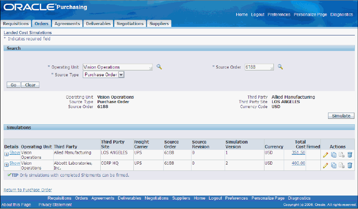Delete the Allied Manufacturing simulation row
The height and width of the screenshot is (209, 358).
tap(349, 155)
